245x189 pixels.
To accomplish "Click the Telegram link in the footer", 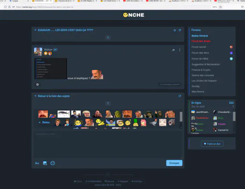I will [x=122, y=181].
